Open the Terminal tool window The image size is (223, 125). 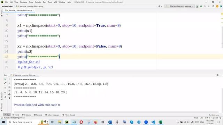click(38, 115)
